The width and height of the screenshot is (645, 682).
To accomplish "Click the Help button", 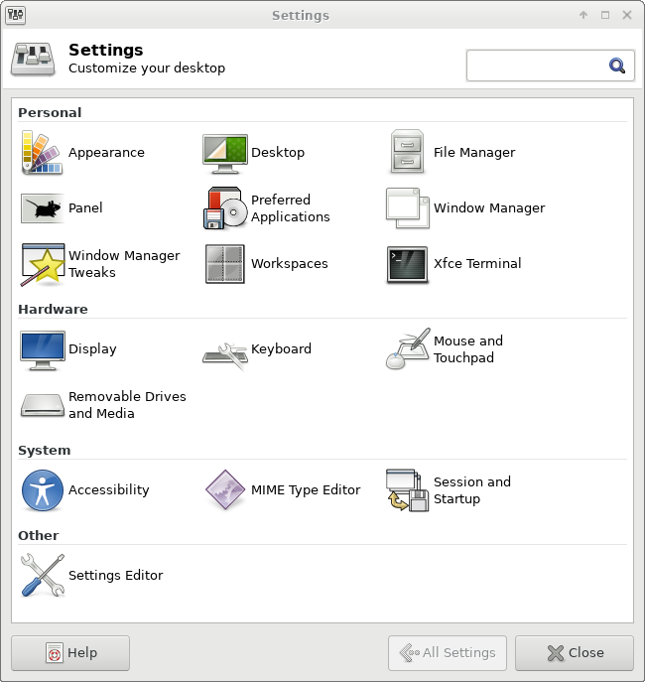I will coord(70,653).
